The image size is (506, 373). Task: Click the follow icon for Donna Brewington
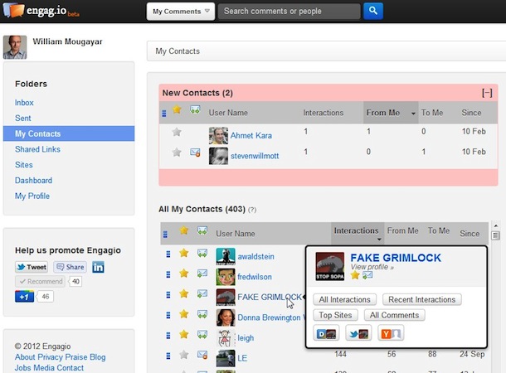[202, 314]
